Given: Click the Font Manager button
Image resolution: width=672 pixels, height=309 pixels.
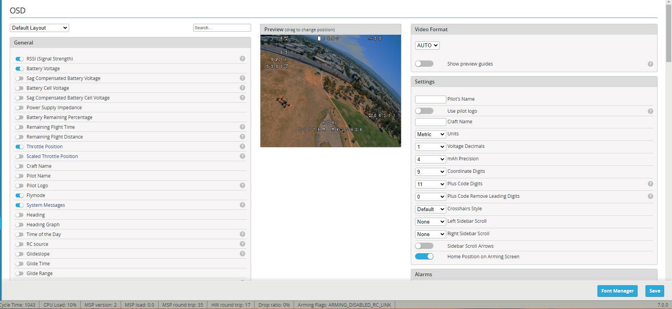Looking at the screenshot, I should click(617, 291).
